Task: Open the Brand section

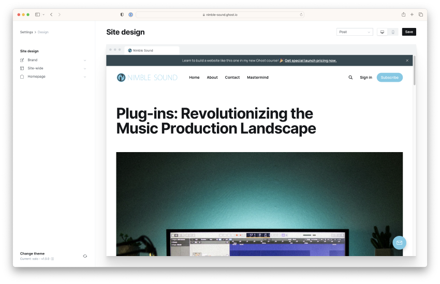Action: tap(53, 60)
